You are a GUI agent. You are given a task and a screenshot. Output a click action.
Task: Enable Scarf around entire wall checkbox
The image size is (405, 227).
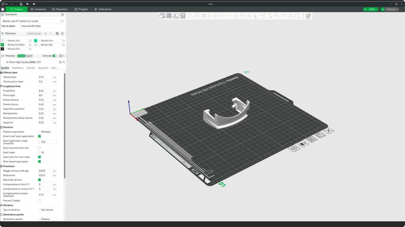(39, 148)
